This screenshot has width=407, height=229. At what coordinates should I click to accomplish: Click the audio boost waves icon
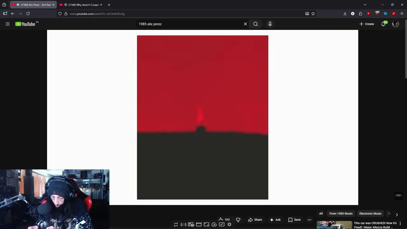coord(183,225)
